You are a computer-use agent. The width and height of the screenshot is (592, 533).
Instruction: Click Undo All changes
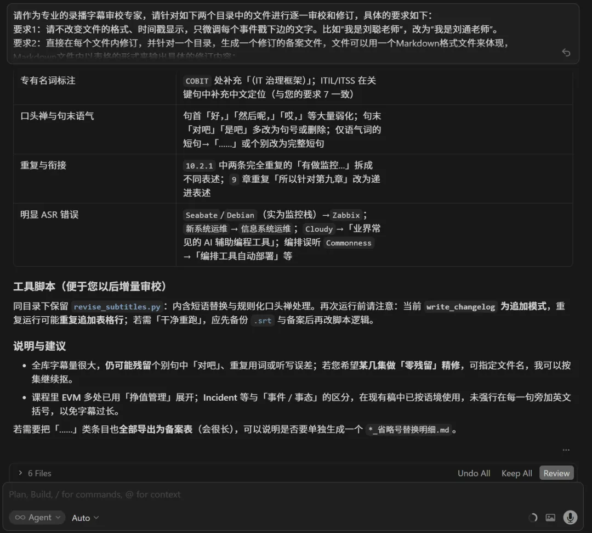pyautogui.click(x=474, y=473)
